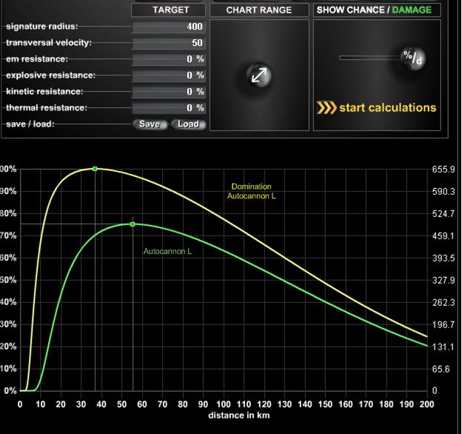
Task: Click the kinetic resistance label
Action: (44, 92)
